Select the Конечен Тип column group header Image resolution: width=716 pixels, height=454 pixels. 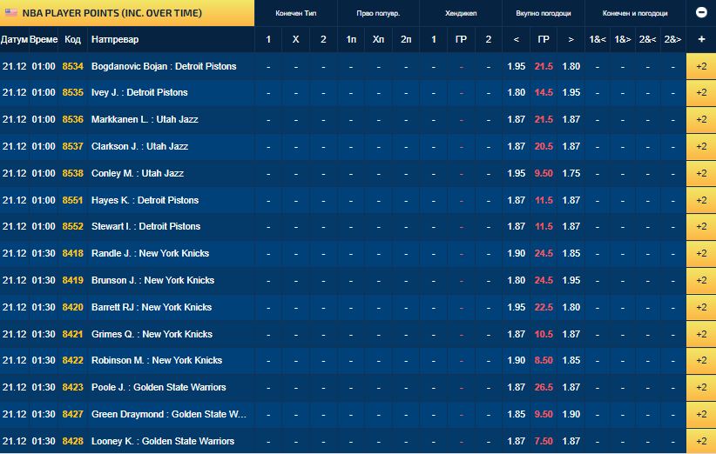296,13
